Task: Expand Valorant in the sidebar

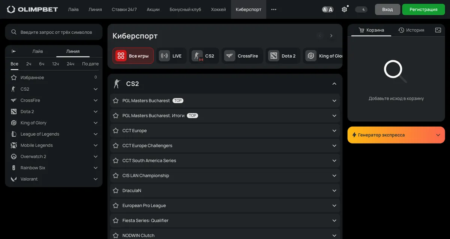Action: pyautogui.click(x=96, y=179)
